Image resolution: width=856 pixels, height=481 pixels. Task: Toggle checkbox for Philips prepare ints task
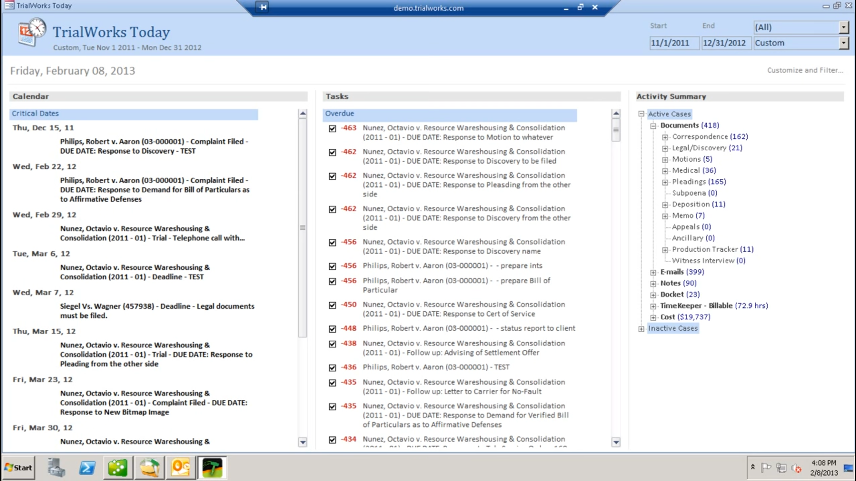pyautogui.click(x=332, y=266)
